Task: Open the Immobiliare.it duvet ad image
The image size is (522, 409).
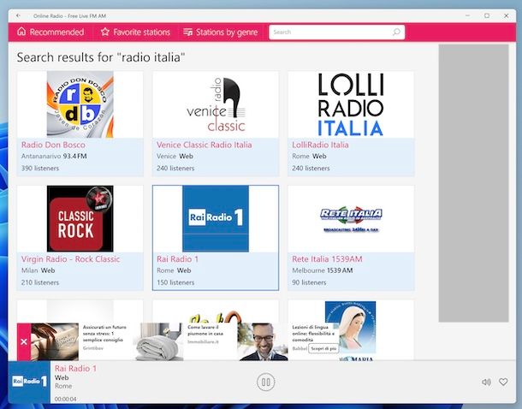Action: click(159, 341)
